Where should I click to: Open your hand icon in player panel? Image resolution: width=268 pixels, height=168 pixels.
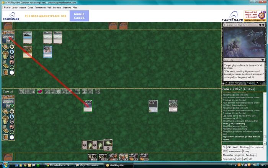point(5,120)
